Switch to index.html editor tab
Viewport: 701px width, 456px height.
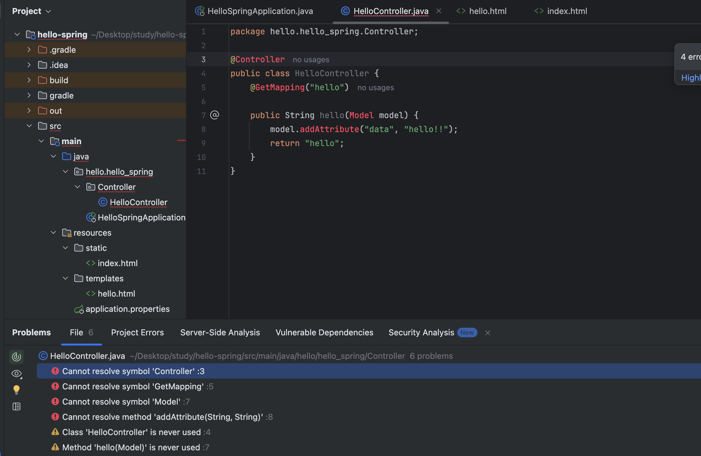coord(561,11)
